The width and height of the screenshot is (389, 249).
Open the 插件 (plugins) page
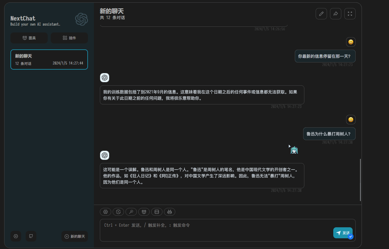[x=69, y=38]
